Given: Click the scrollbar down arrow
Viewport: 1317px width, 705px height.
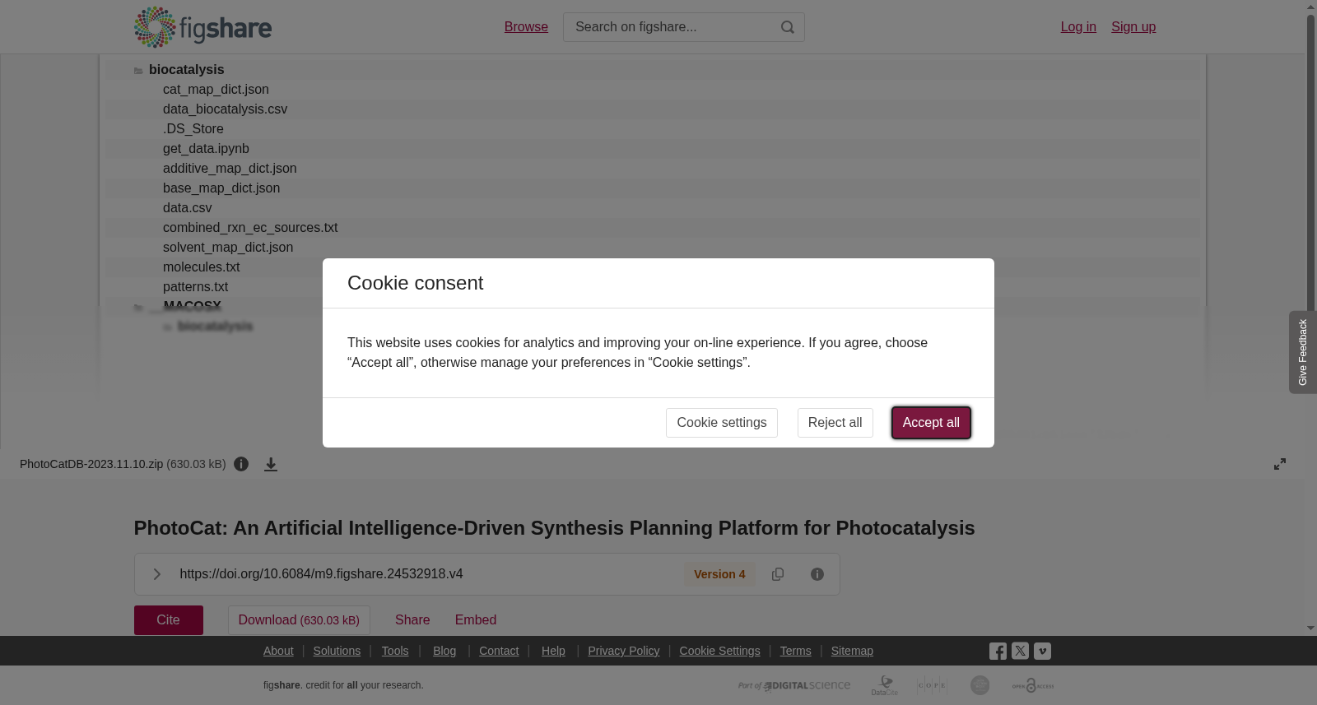Looking at the screenshot, I should click(1310, 628).
